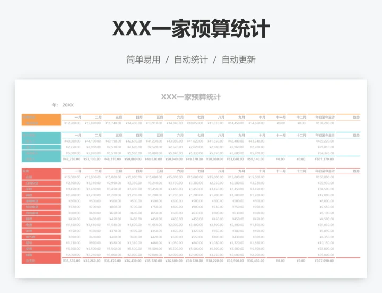Select the total cell ¥420,220.00
The height and width of the screenshot is (293, 382).
325,141
